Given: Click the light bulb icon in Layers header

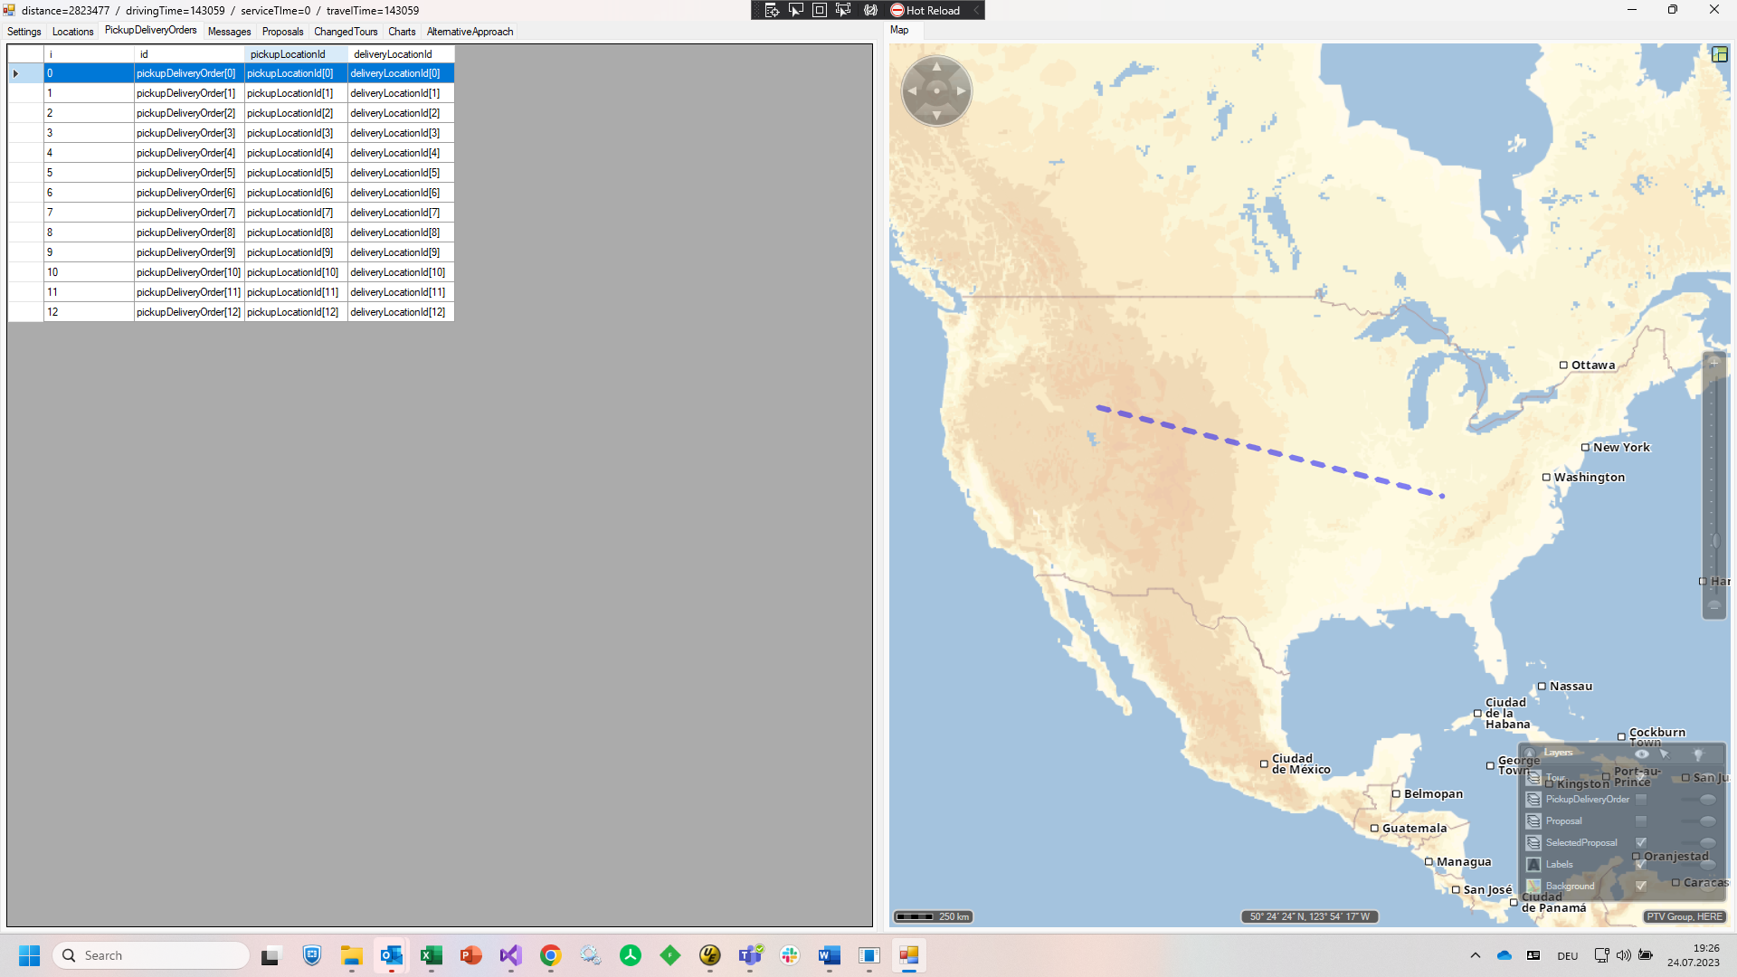Looking at the screenshot, I should [x=1698, y=754].
